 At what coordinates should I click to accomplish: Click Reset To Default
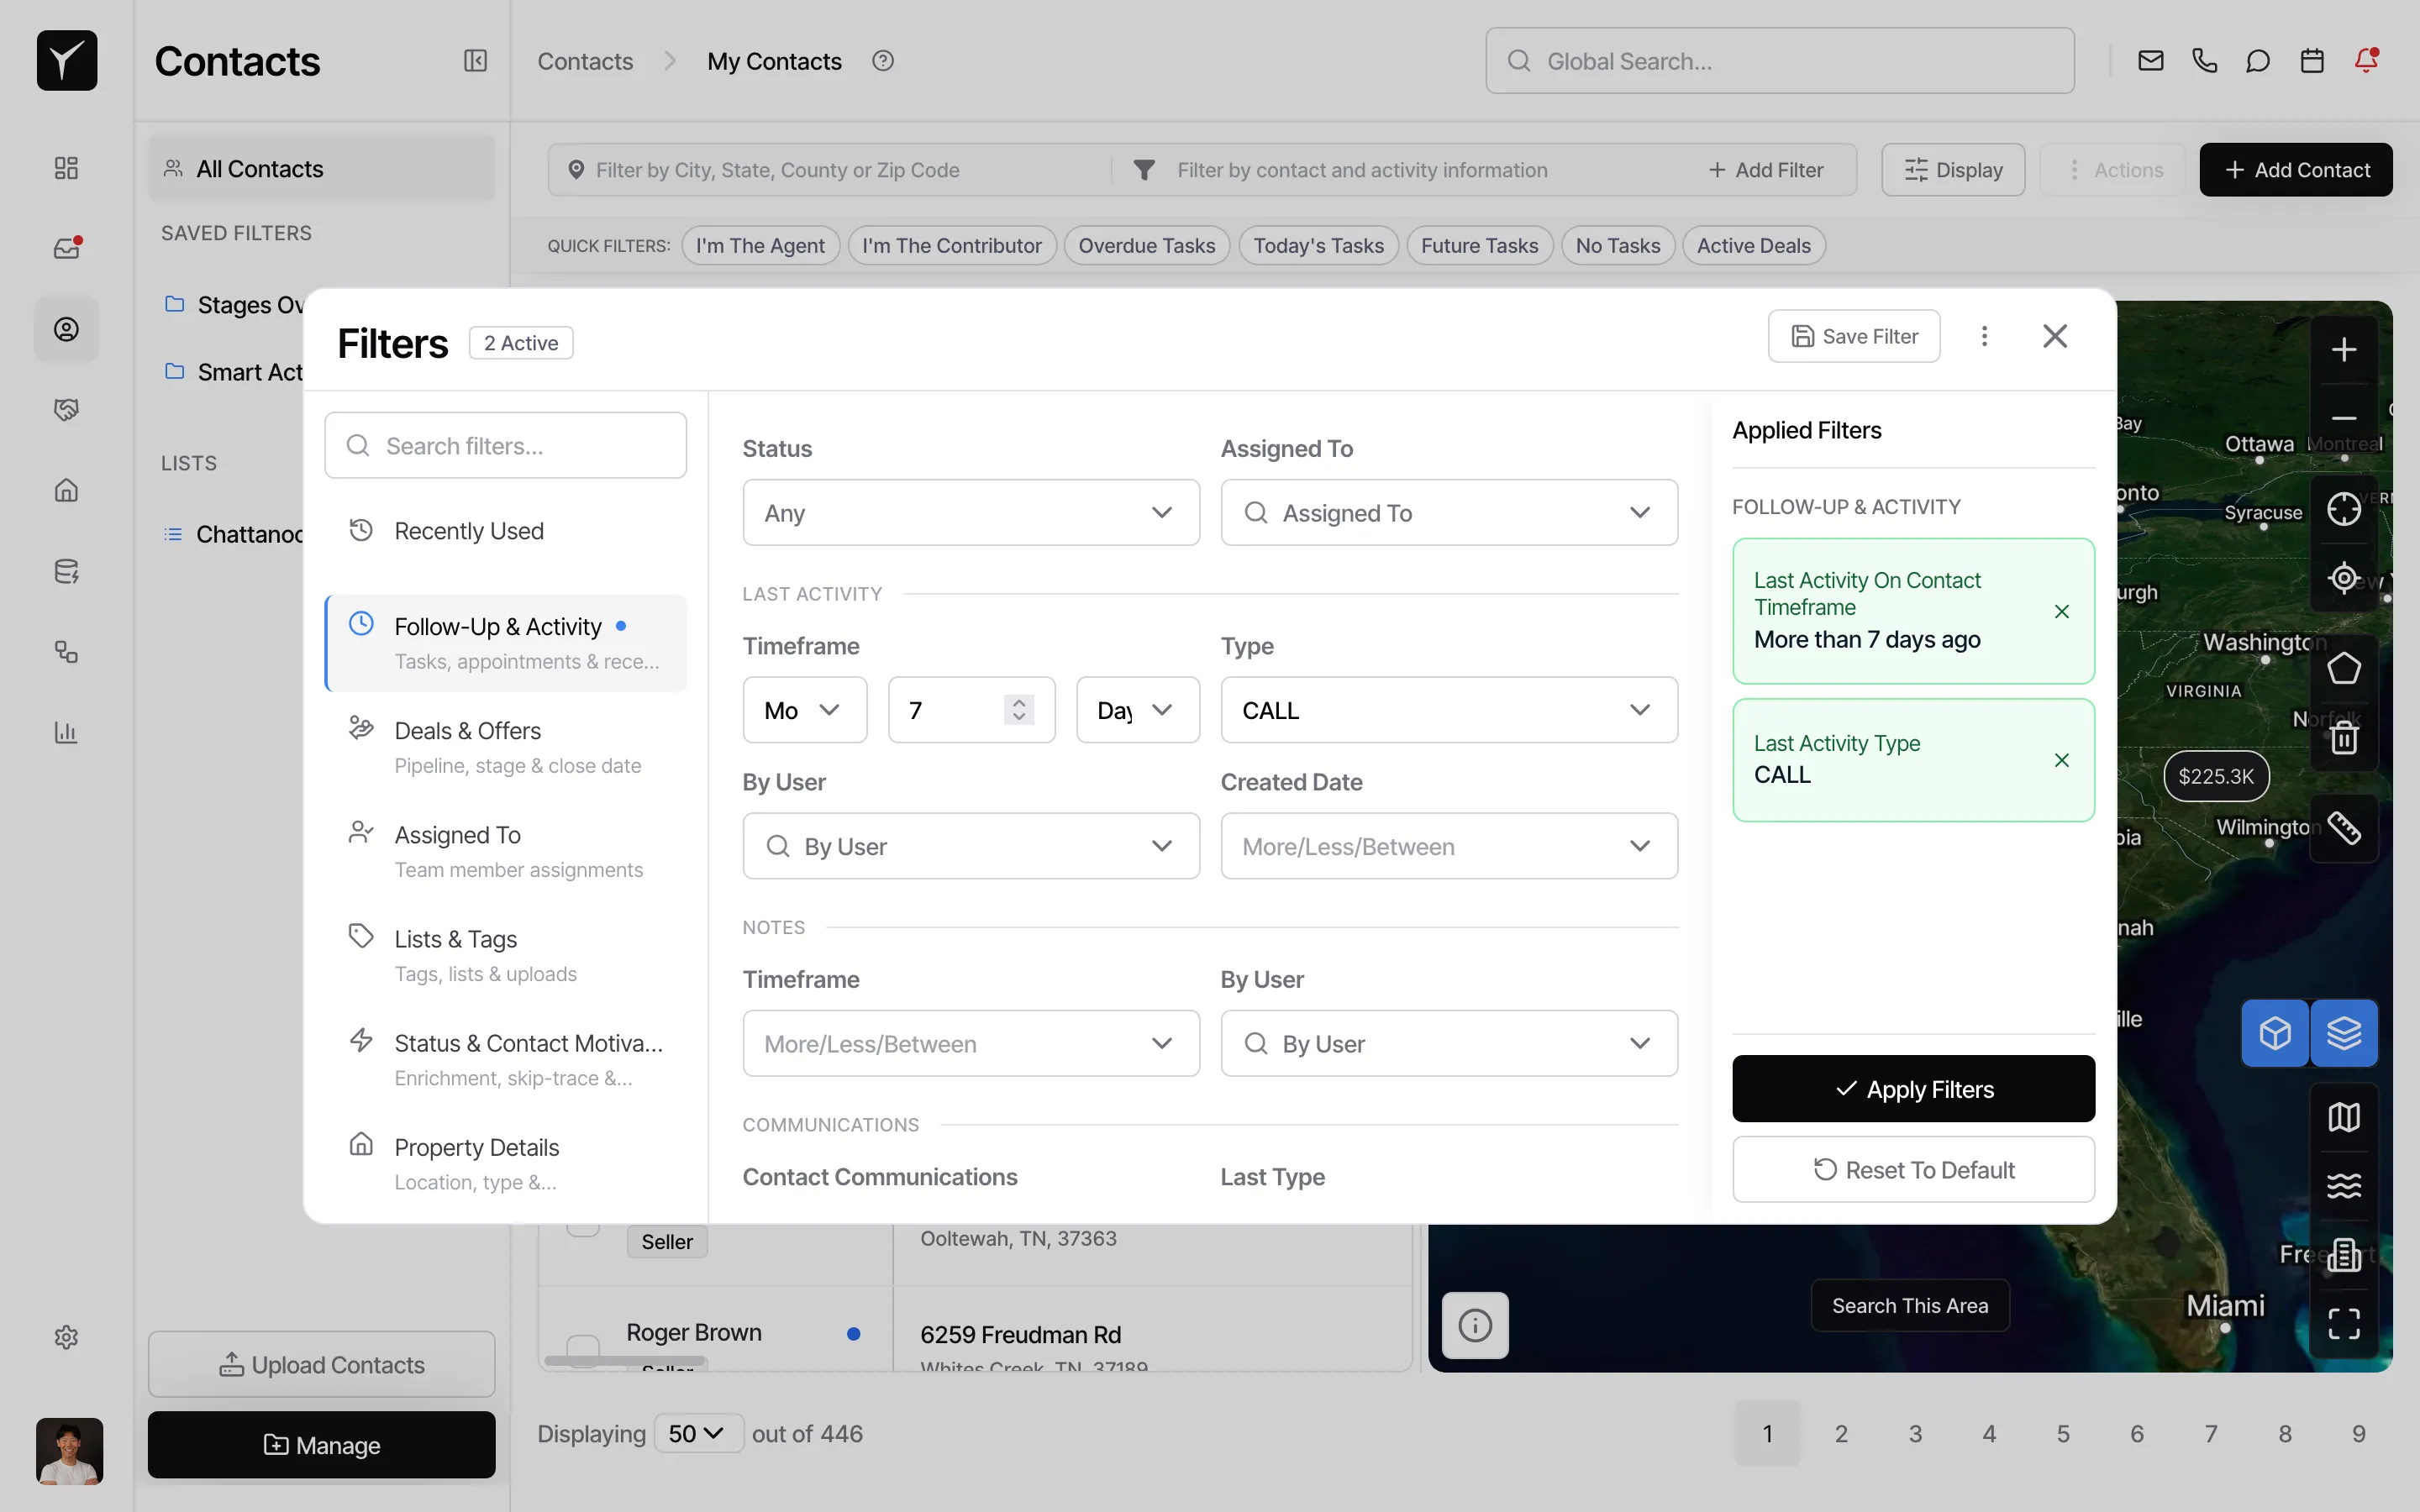[1911, 1169]
